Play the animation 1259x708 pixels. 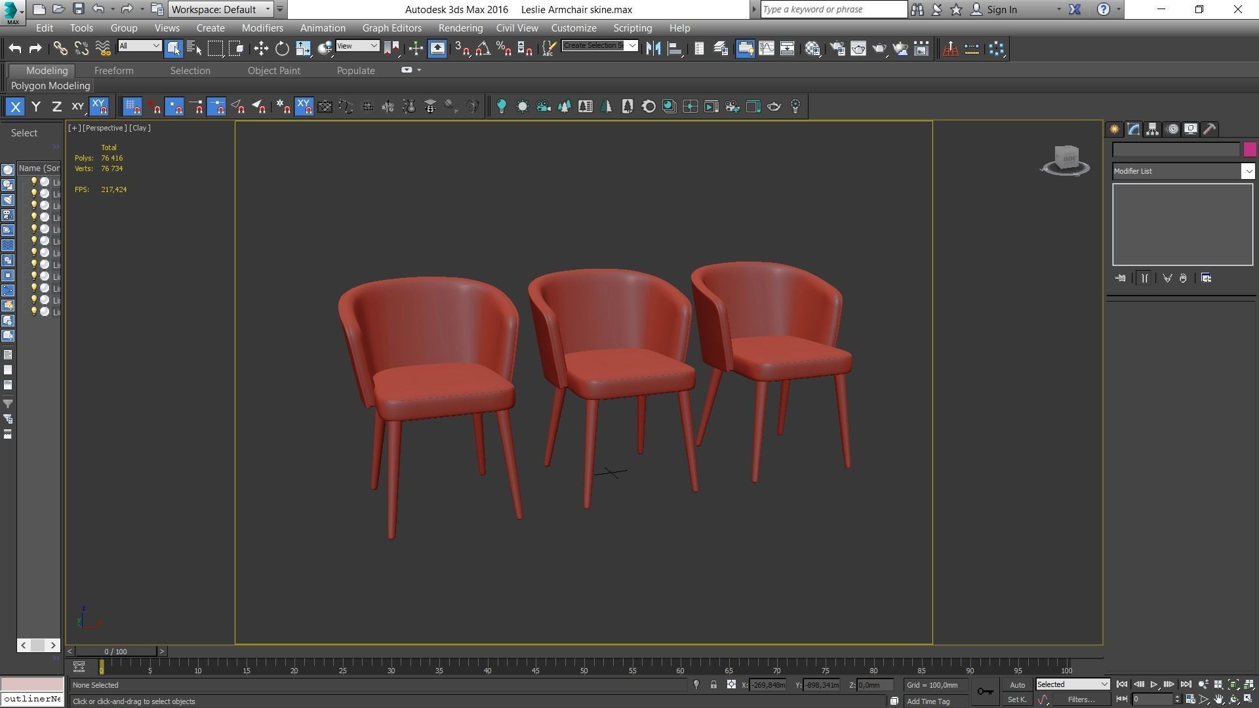pyautogui.click(x=1154, y=684)
